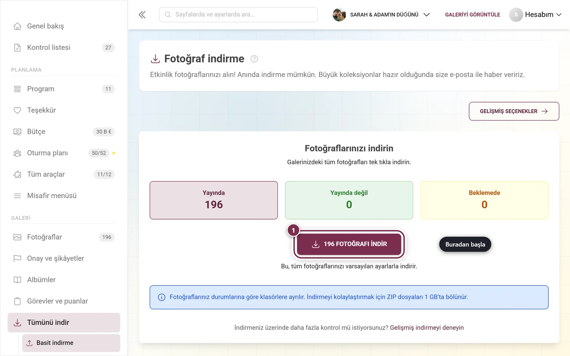Image resolution: width=570 pixels, height=356 pixels.
Task: Select Albümler in the gallery menu
Action: (64, 280)
